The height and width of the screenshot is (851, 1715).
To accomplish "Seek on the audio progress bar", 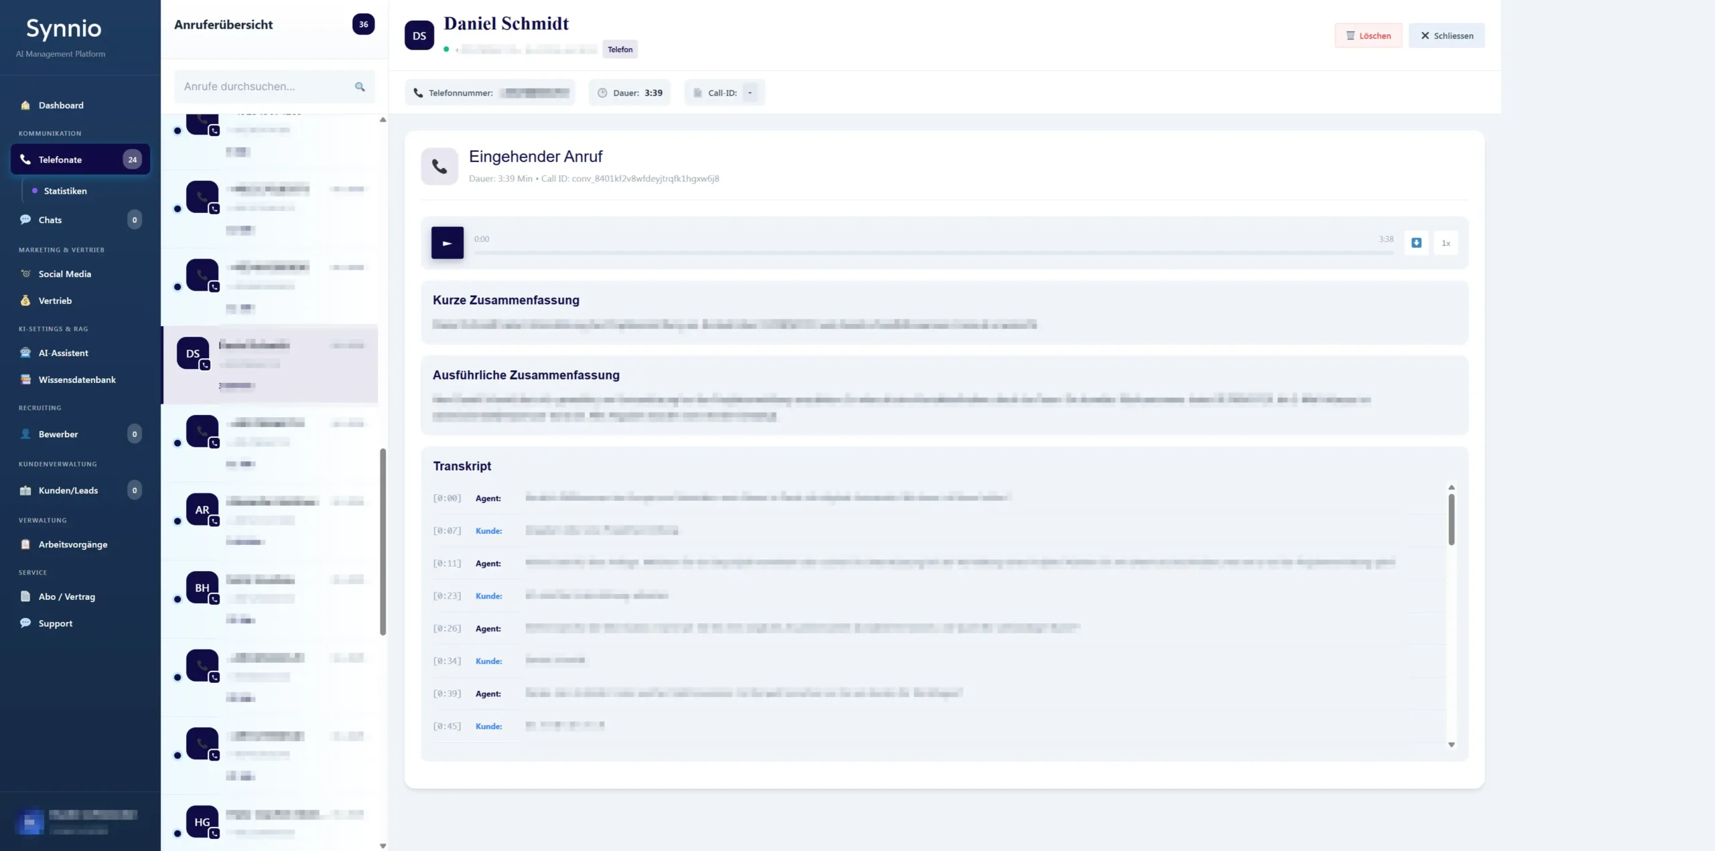I will click(934, 253).
